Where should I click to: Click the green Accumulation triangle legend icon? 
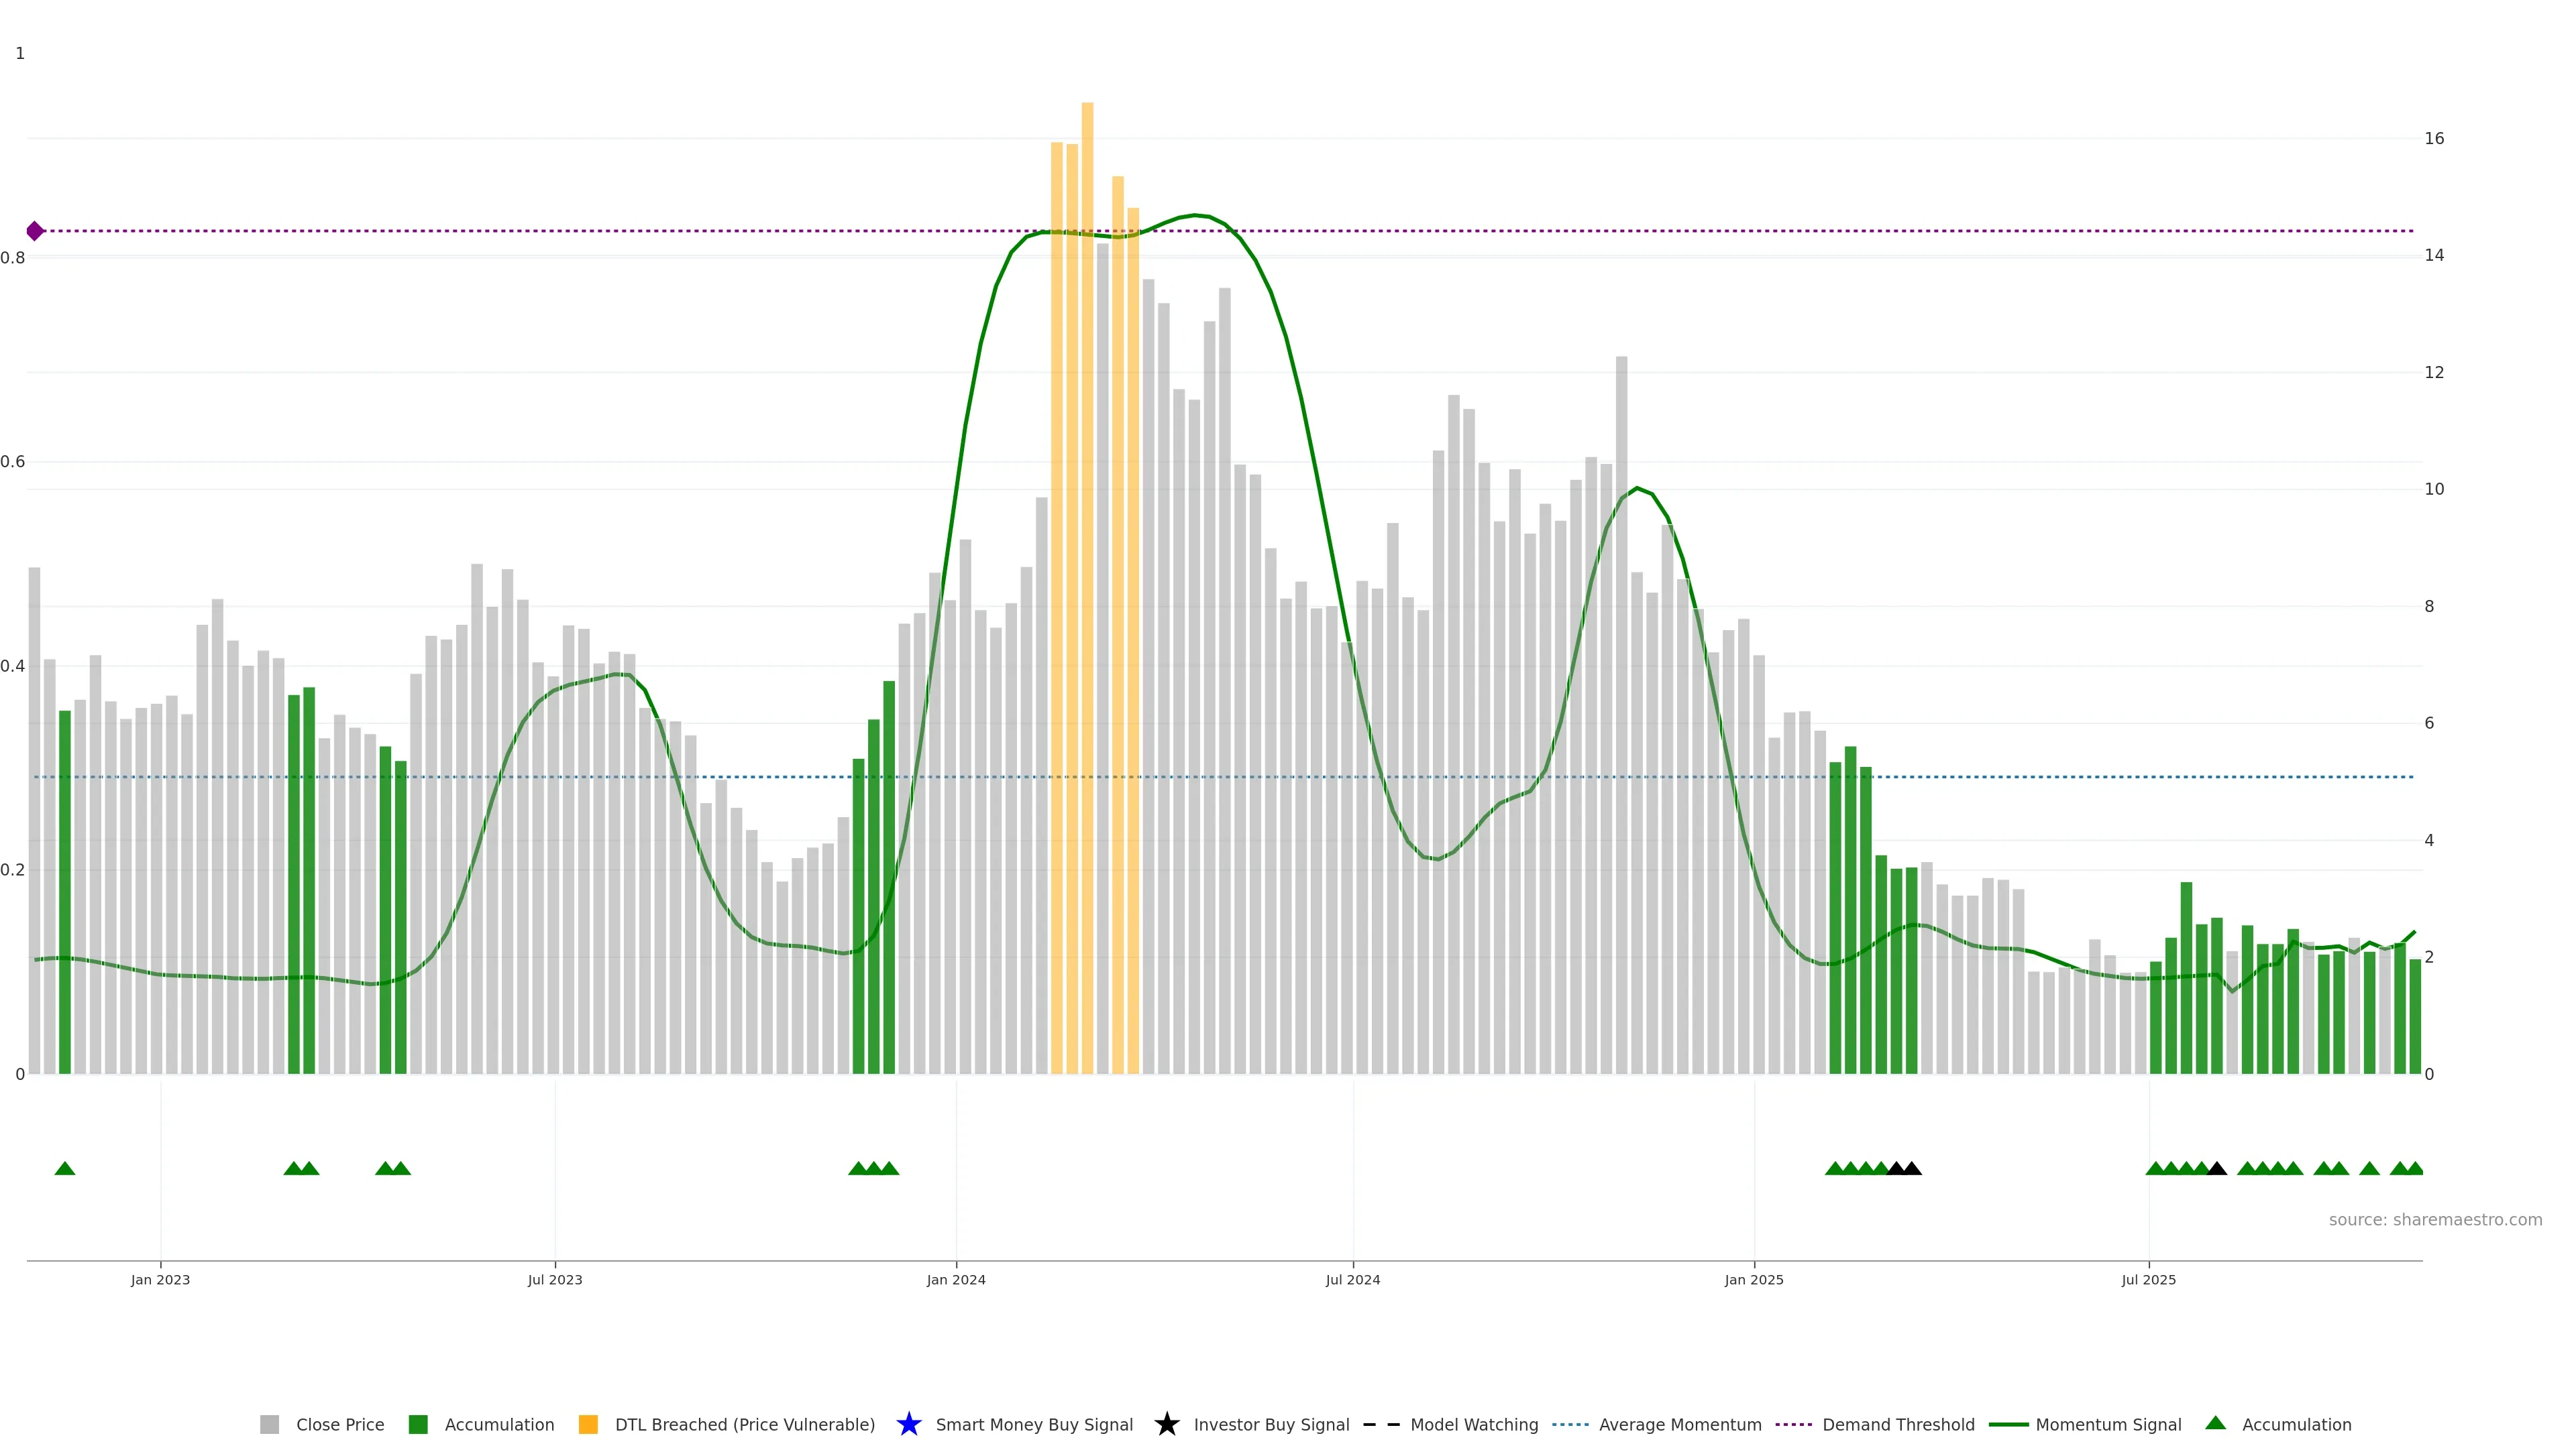2215,1423
